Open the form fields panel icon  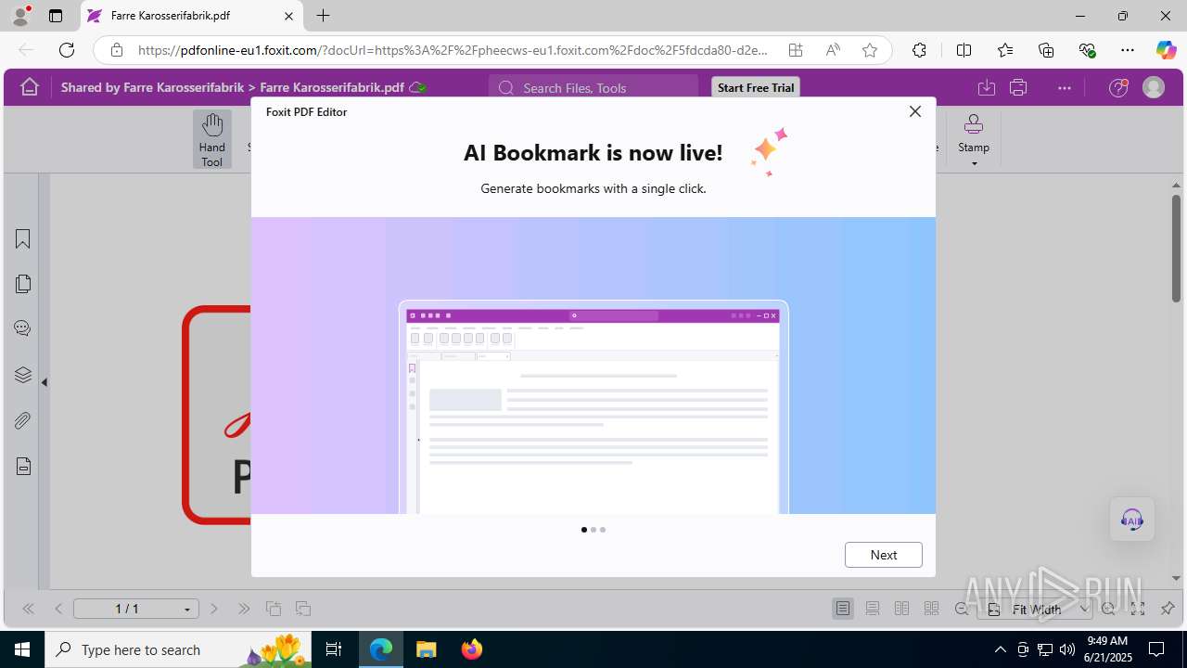click(x=23, y=467)
